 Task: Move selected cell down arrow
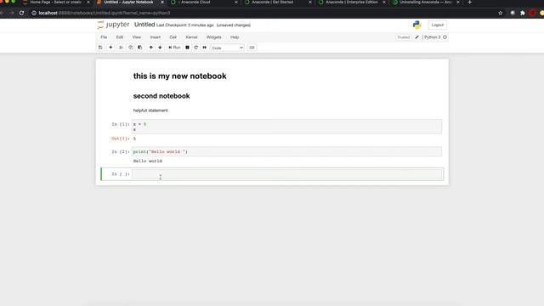coord(160,48)
